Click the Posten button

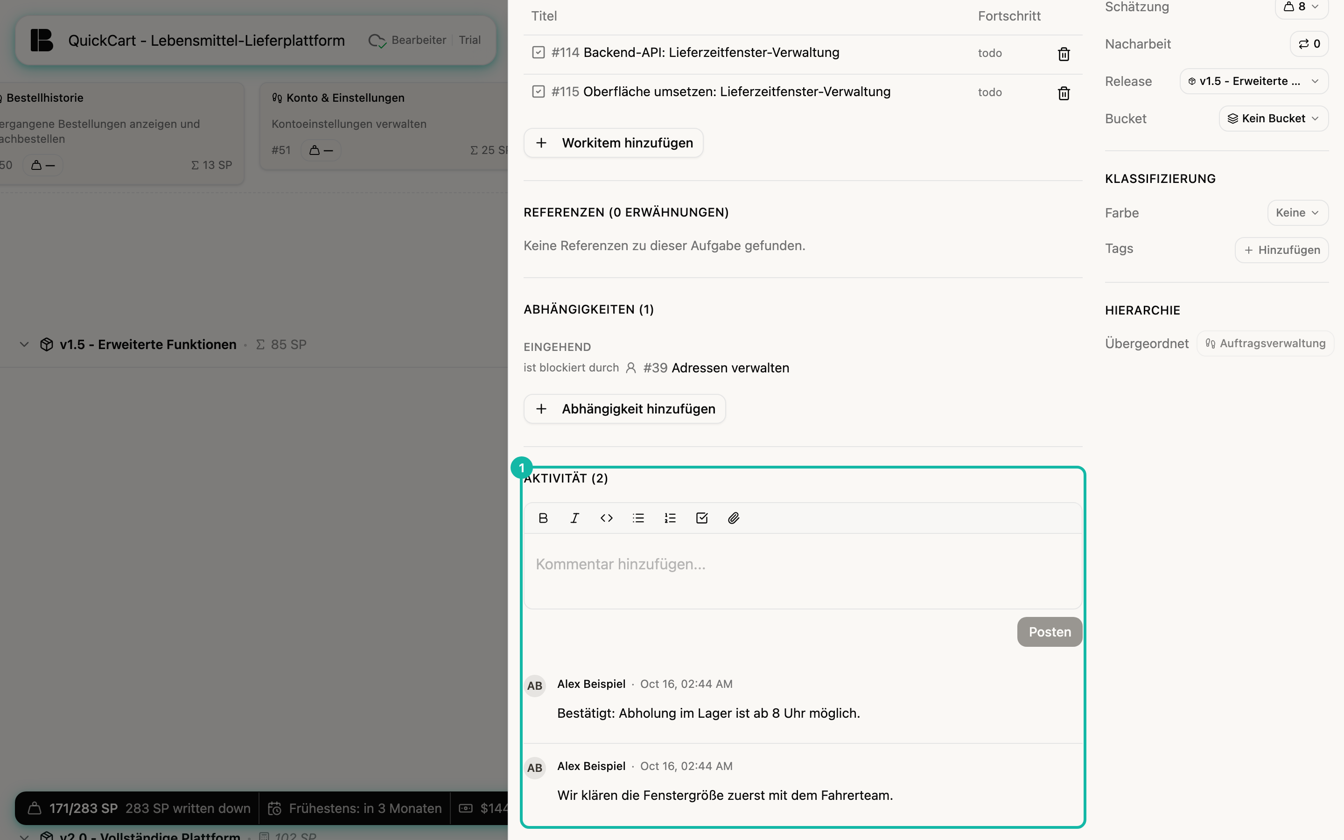click(x=1049, y=632)
